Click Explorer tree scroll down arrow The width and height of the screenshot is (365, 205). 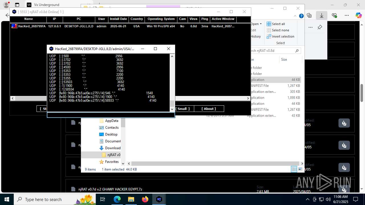pyautogui.click(x=123, y=163)
